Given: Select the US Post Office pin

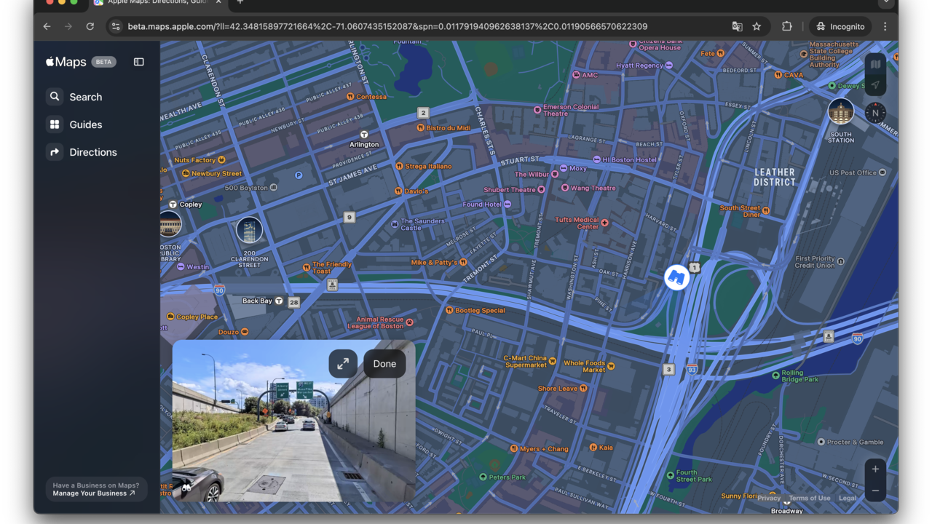Looking at the screenshot, I should point(882,172).
